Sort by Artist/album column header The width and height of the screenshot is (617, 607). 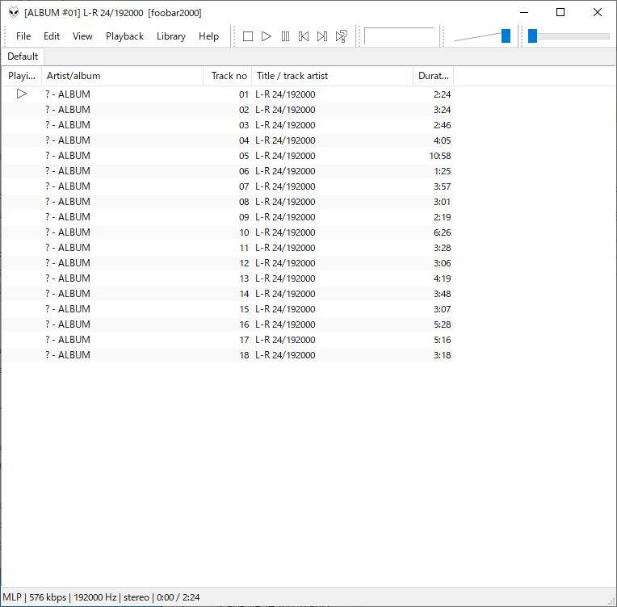pyautogui.click(x=121, y=76)
